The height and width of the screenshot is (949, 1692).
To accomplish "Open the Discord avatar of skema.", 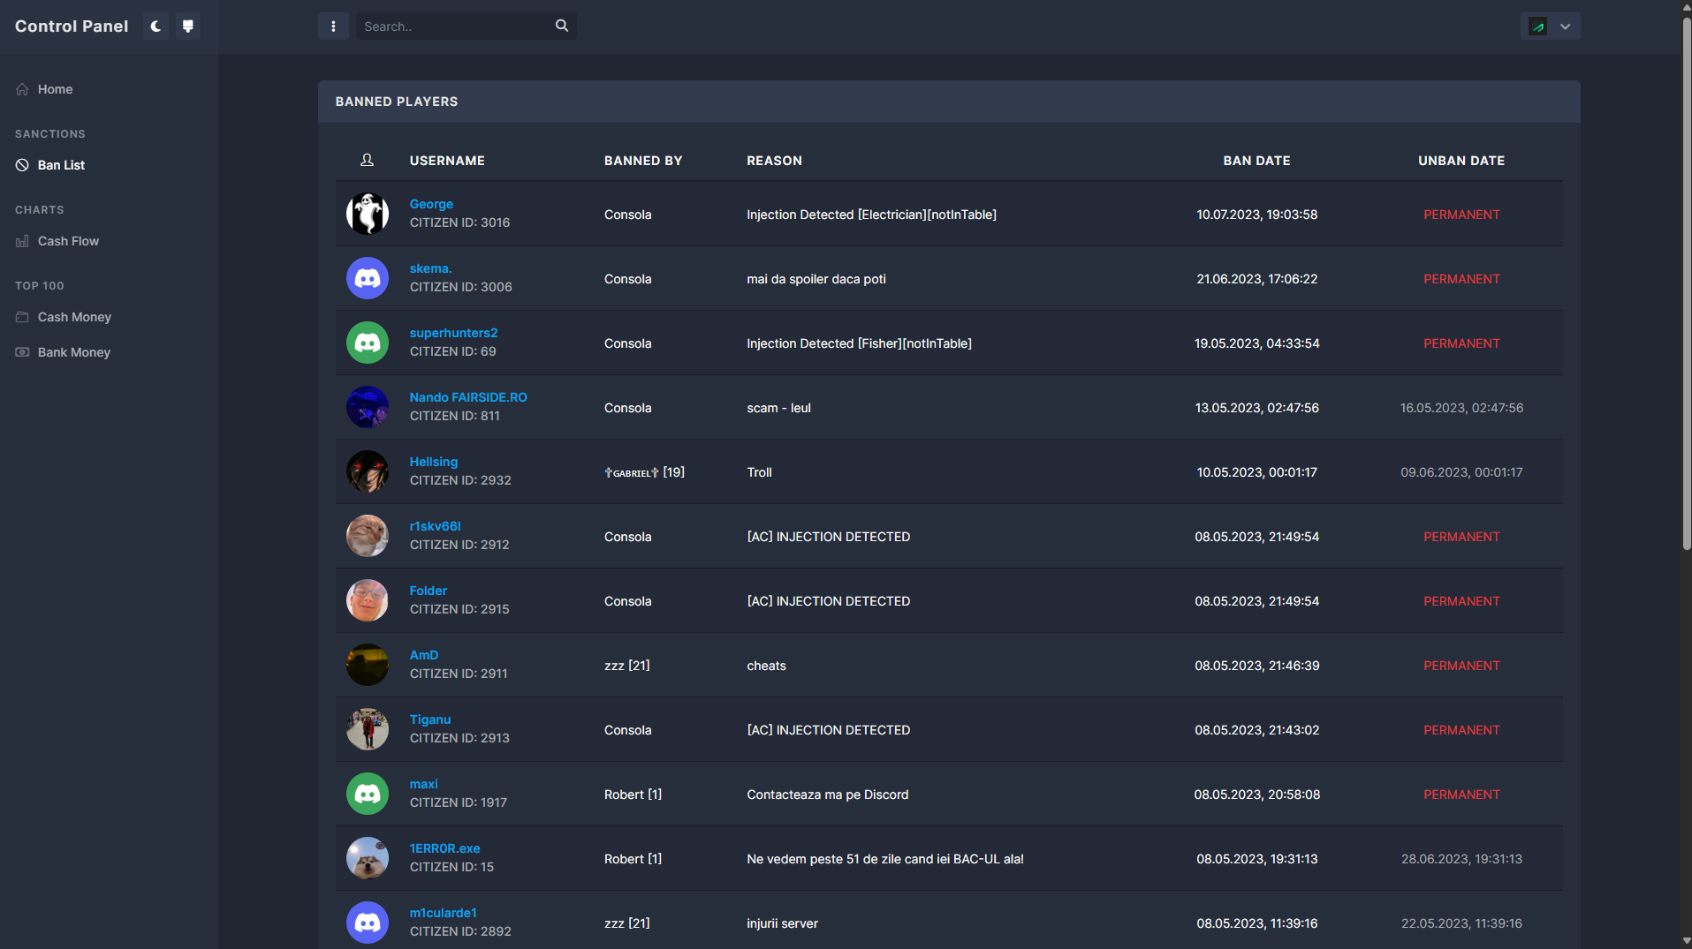I will pos(367,277).
